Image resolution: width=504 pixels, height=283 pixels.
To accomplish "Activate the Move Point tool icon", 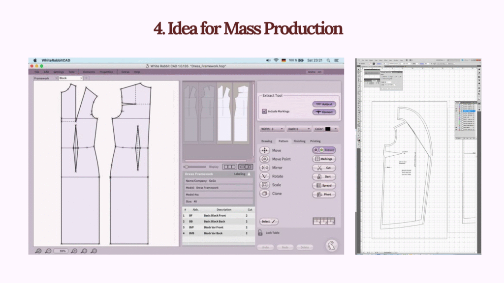I will (264, 159).
